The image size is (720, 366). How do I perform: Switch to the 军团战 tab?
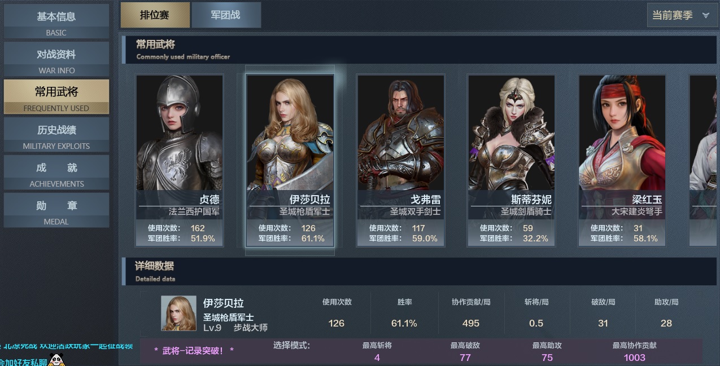coord(226,15)
